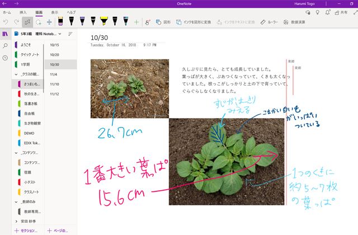This screenshot has height=235, width=358.
Task: Pick the purple pen
Action: point(82,21)
